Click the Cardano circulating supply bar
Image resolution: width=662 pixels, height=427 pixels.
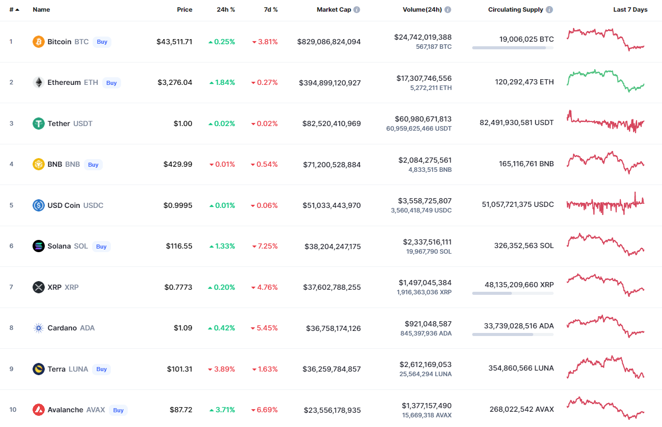pos(512,334)
